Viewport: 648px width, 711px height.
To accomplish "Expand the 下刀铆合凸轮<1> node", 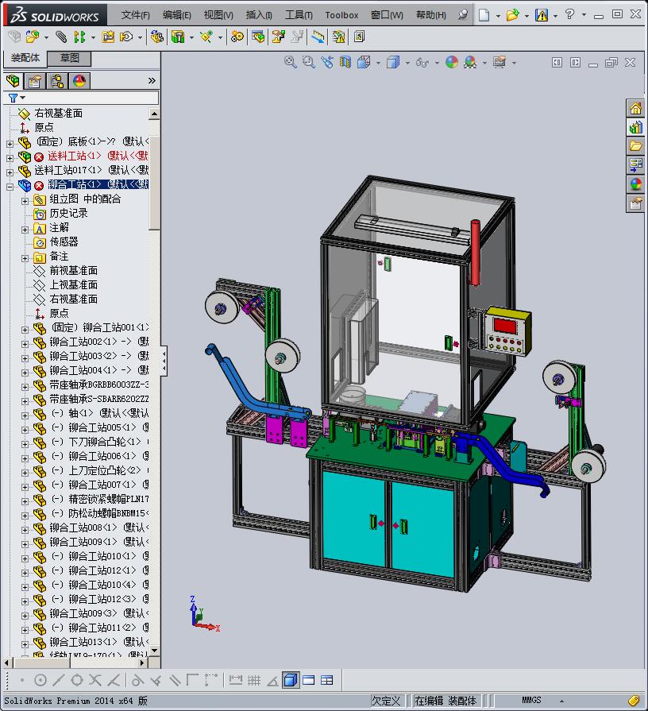I will (x=25, y=444).
